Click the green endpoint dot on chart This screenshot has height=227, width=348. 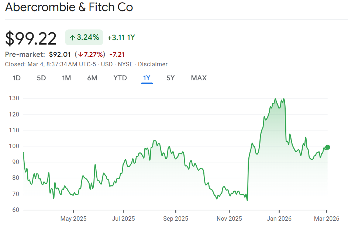(x=327, y=147)
